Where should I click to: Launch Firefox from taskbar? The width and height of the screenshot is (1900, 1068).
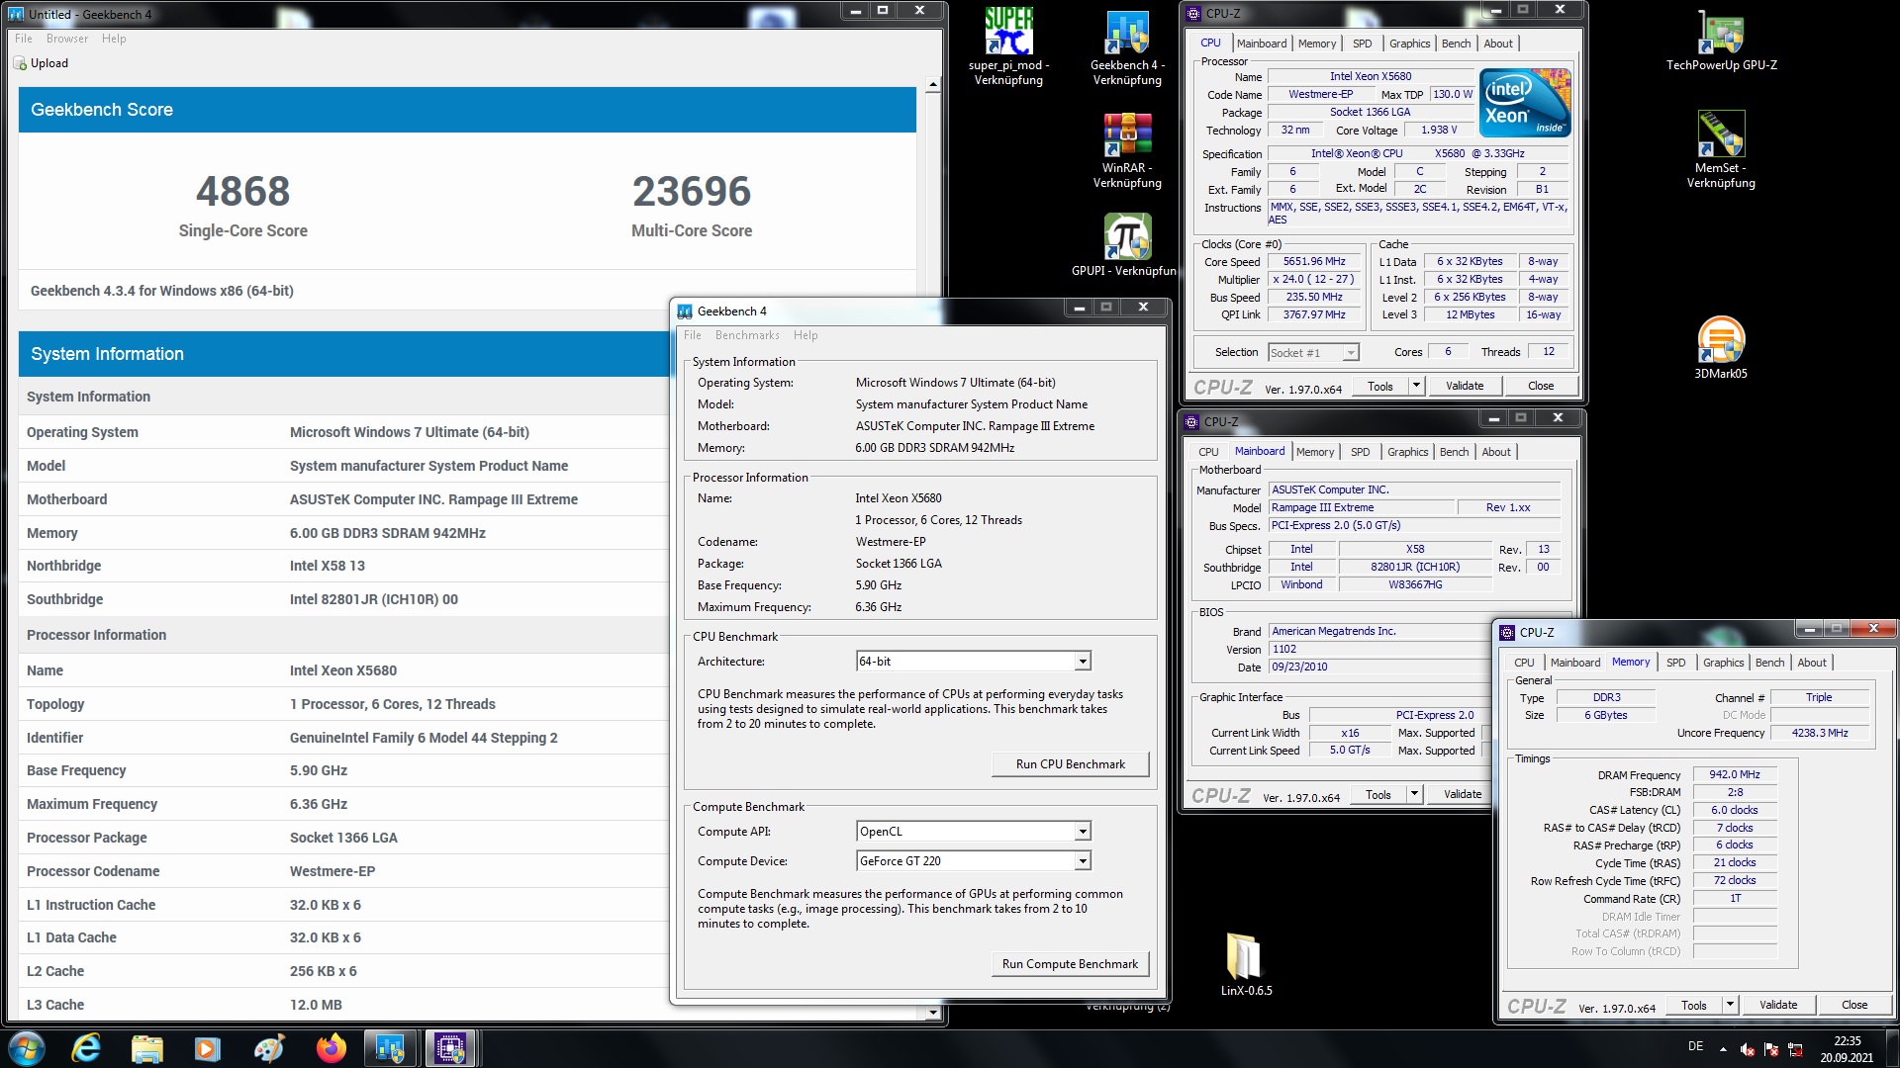(331, 1048)
